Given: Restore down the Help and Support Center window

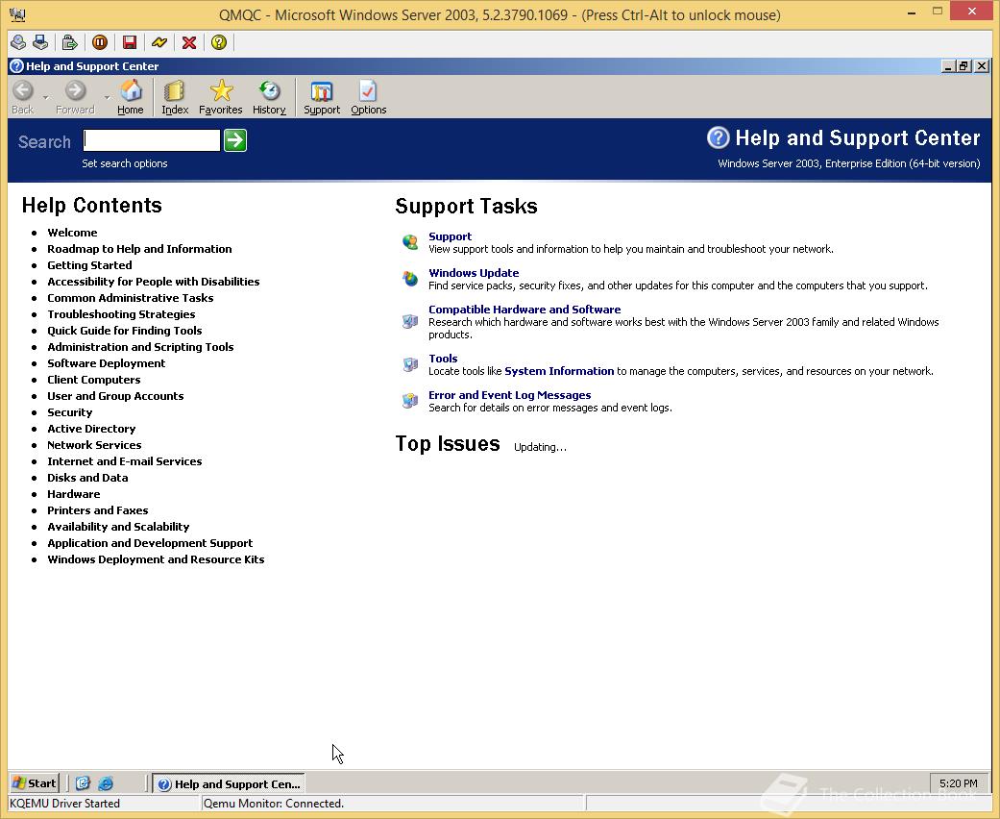Looking at the screenshot, I should [964, 65].
